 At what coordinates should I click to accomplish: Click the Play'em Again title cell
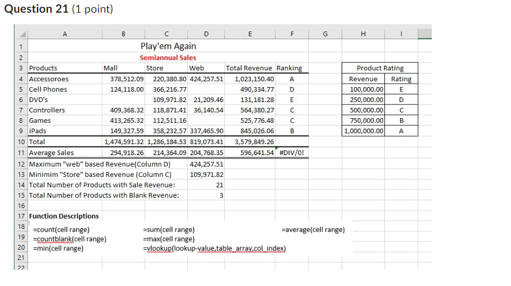pos(168,46)
